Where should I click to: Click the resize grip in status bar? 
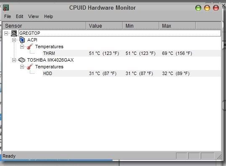pyautogui.click(x=219, y=157)
